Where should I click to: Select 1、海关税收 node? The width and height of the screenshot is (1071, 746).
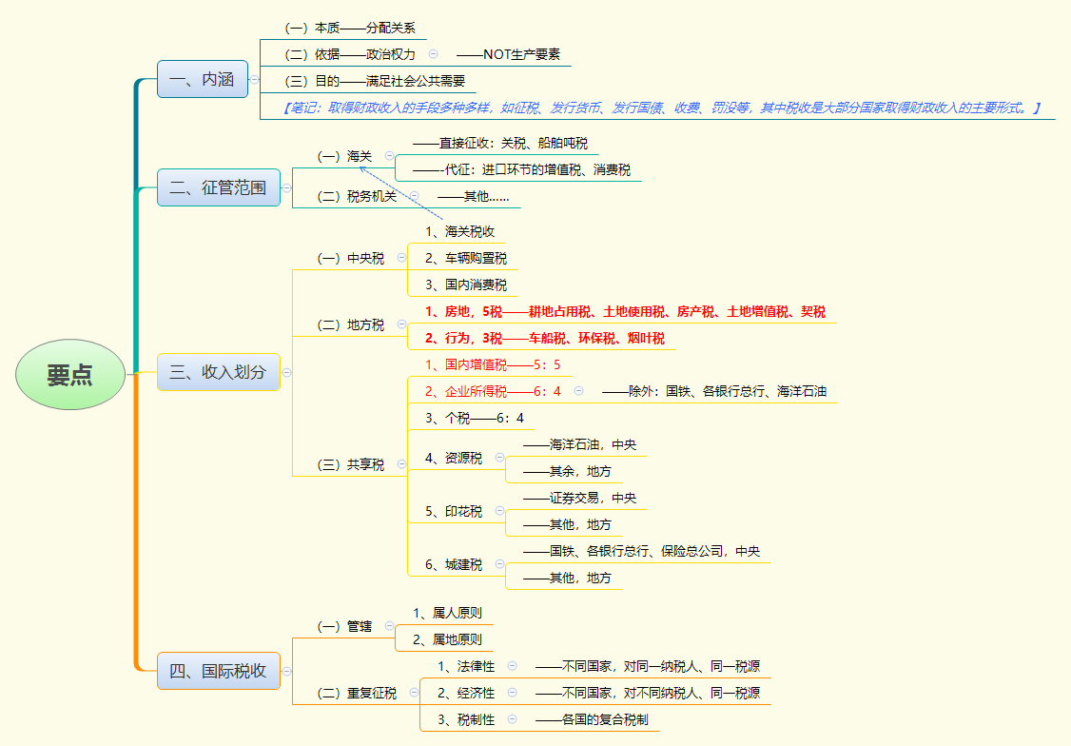point(459,231)
